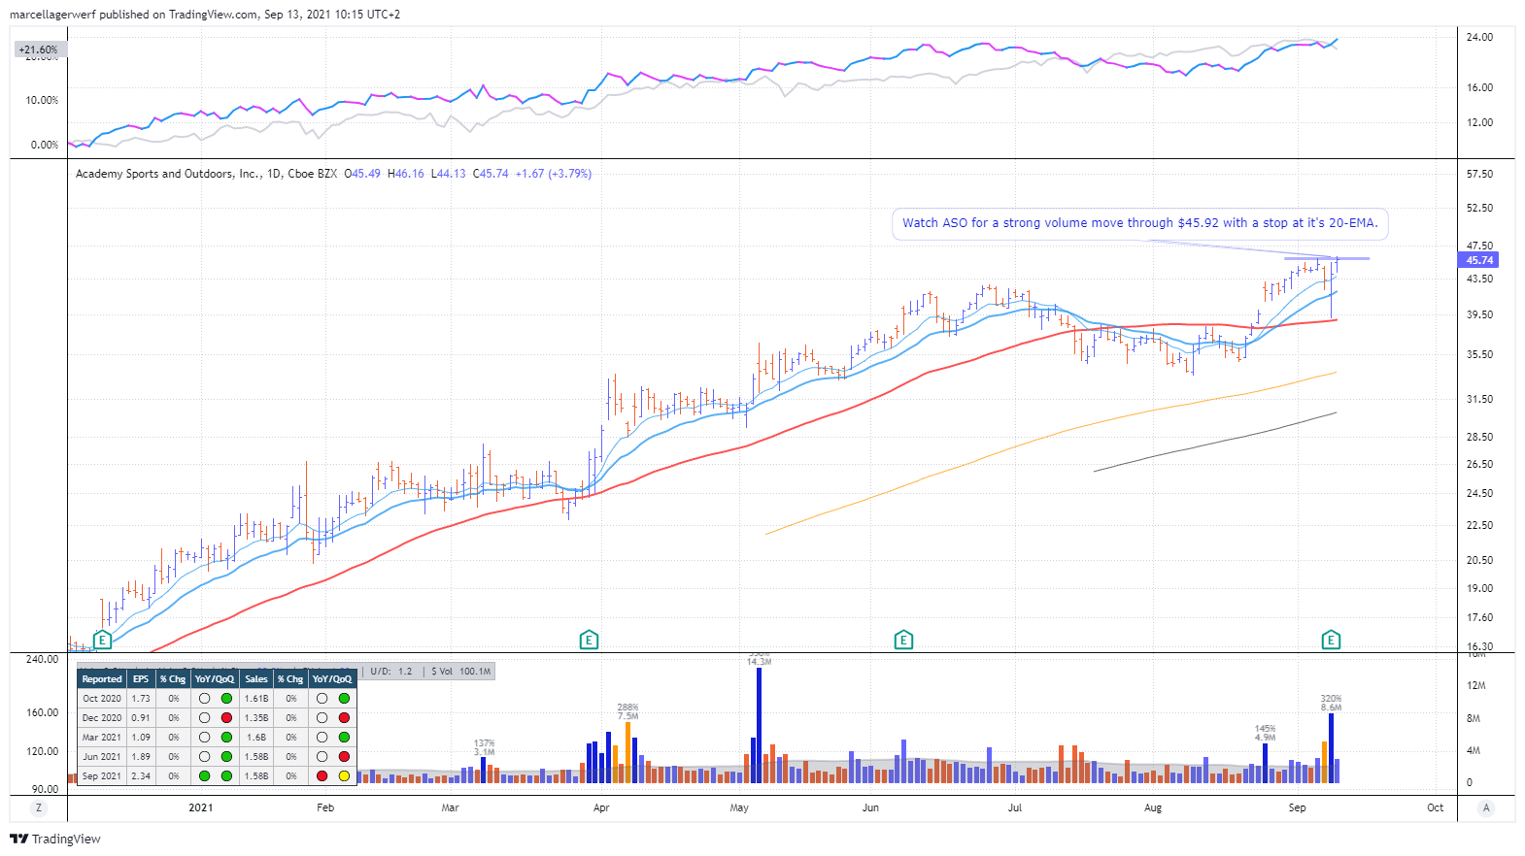
Task: Click the 7.5M volume label in April
Action: click(x=627, y=716)
